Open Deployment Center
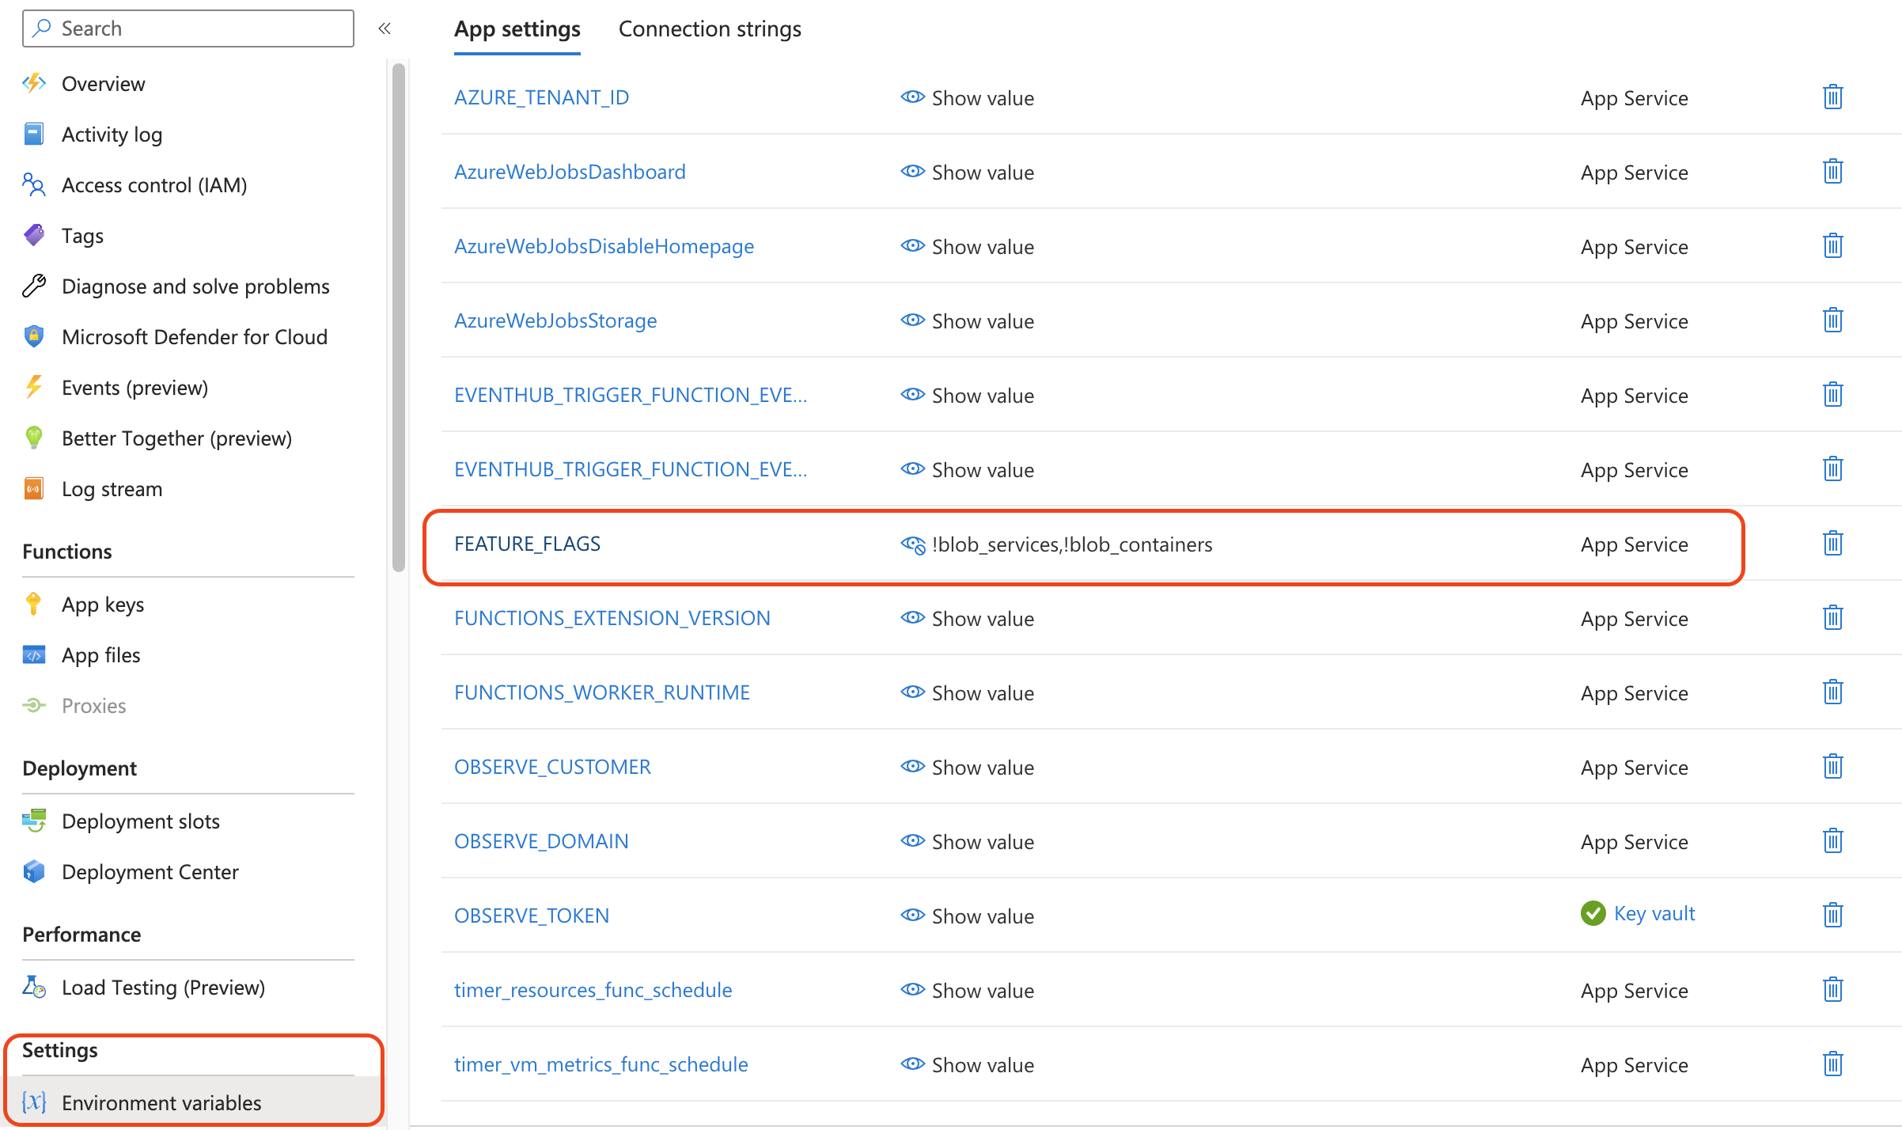This screenshot has width=1902, height=1130. pos(150,872)
